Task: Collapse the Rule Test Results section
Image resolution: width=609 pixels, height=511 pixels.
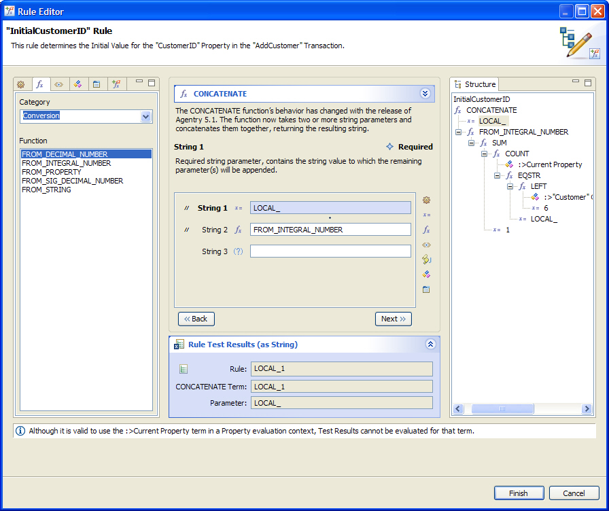Action: click(x=430, y=345)
